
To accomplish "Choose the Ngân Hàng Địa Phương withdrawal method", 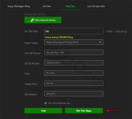I will point(43,20).
